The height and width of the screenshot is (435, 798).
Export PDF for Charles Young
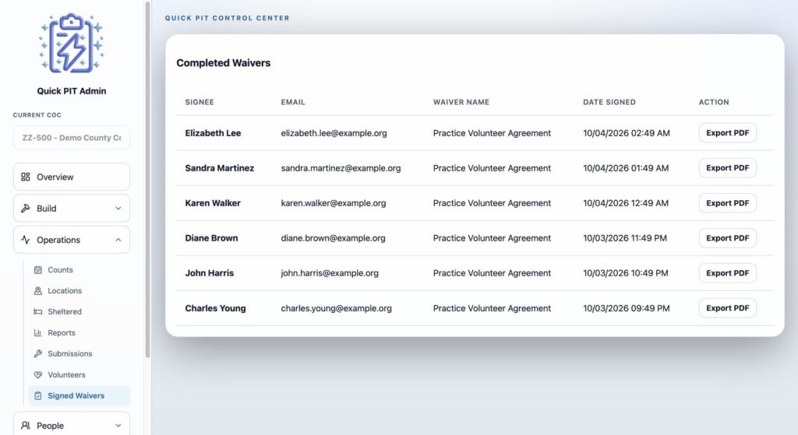point(727,308)
